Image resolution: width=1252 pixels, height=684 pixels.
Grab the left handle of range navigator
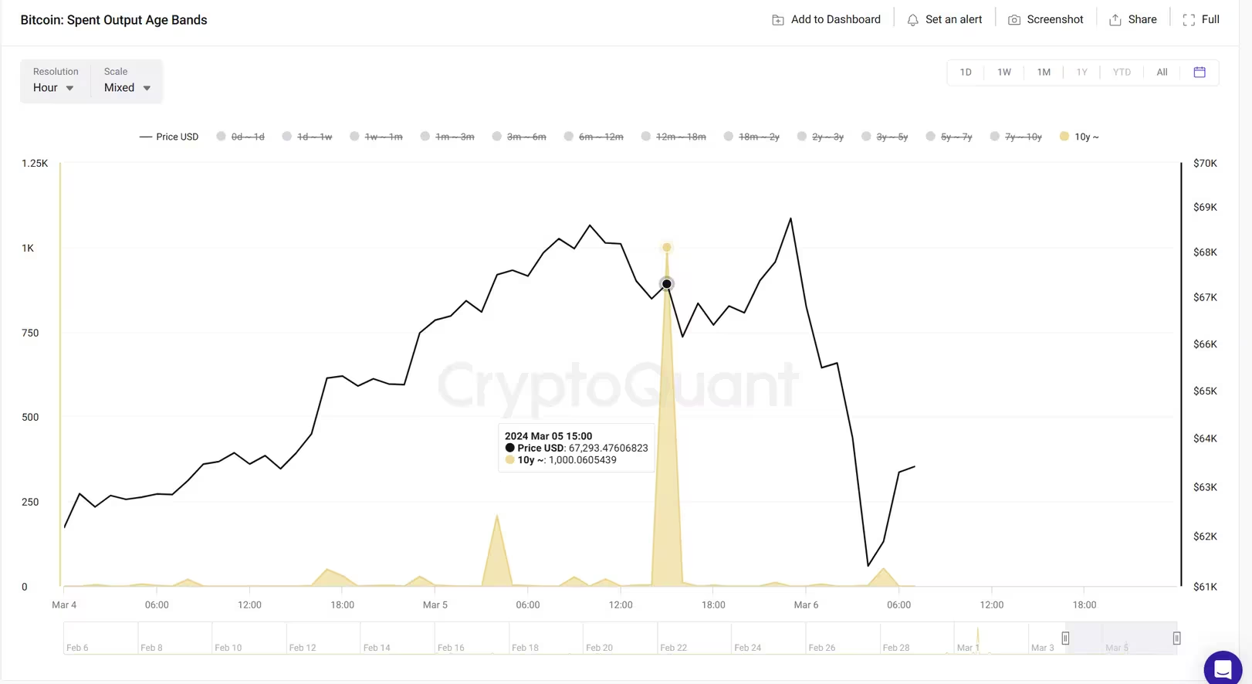[x=1065, y=638]
